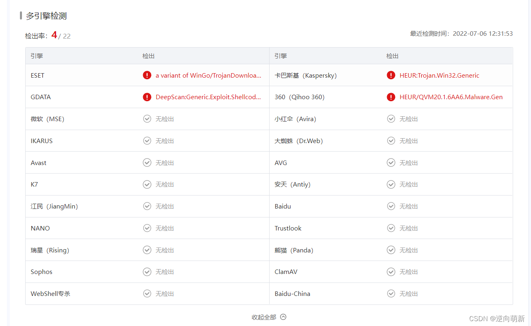Select the ClamAV engine name
The width and height of the screenshot is (531, 326).
(286, 272)
